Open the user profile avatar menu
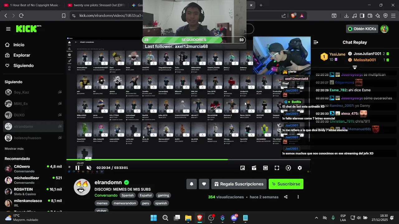Viewport: 399px width, 224px height. coord(384,29)
